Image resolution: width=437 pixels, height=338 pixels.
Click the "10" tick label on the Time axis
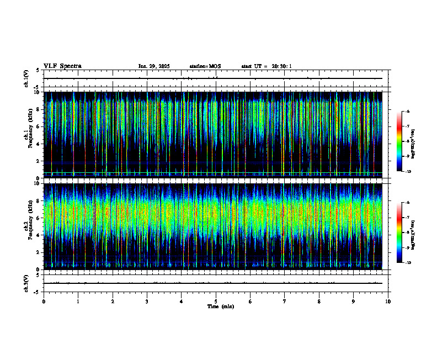tap(388, 302)
